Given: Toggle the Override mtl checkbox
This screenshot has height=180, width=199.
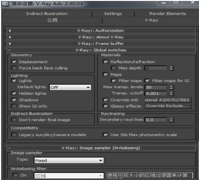Looking at the screenshot, I should coord(106,100).
